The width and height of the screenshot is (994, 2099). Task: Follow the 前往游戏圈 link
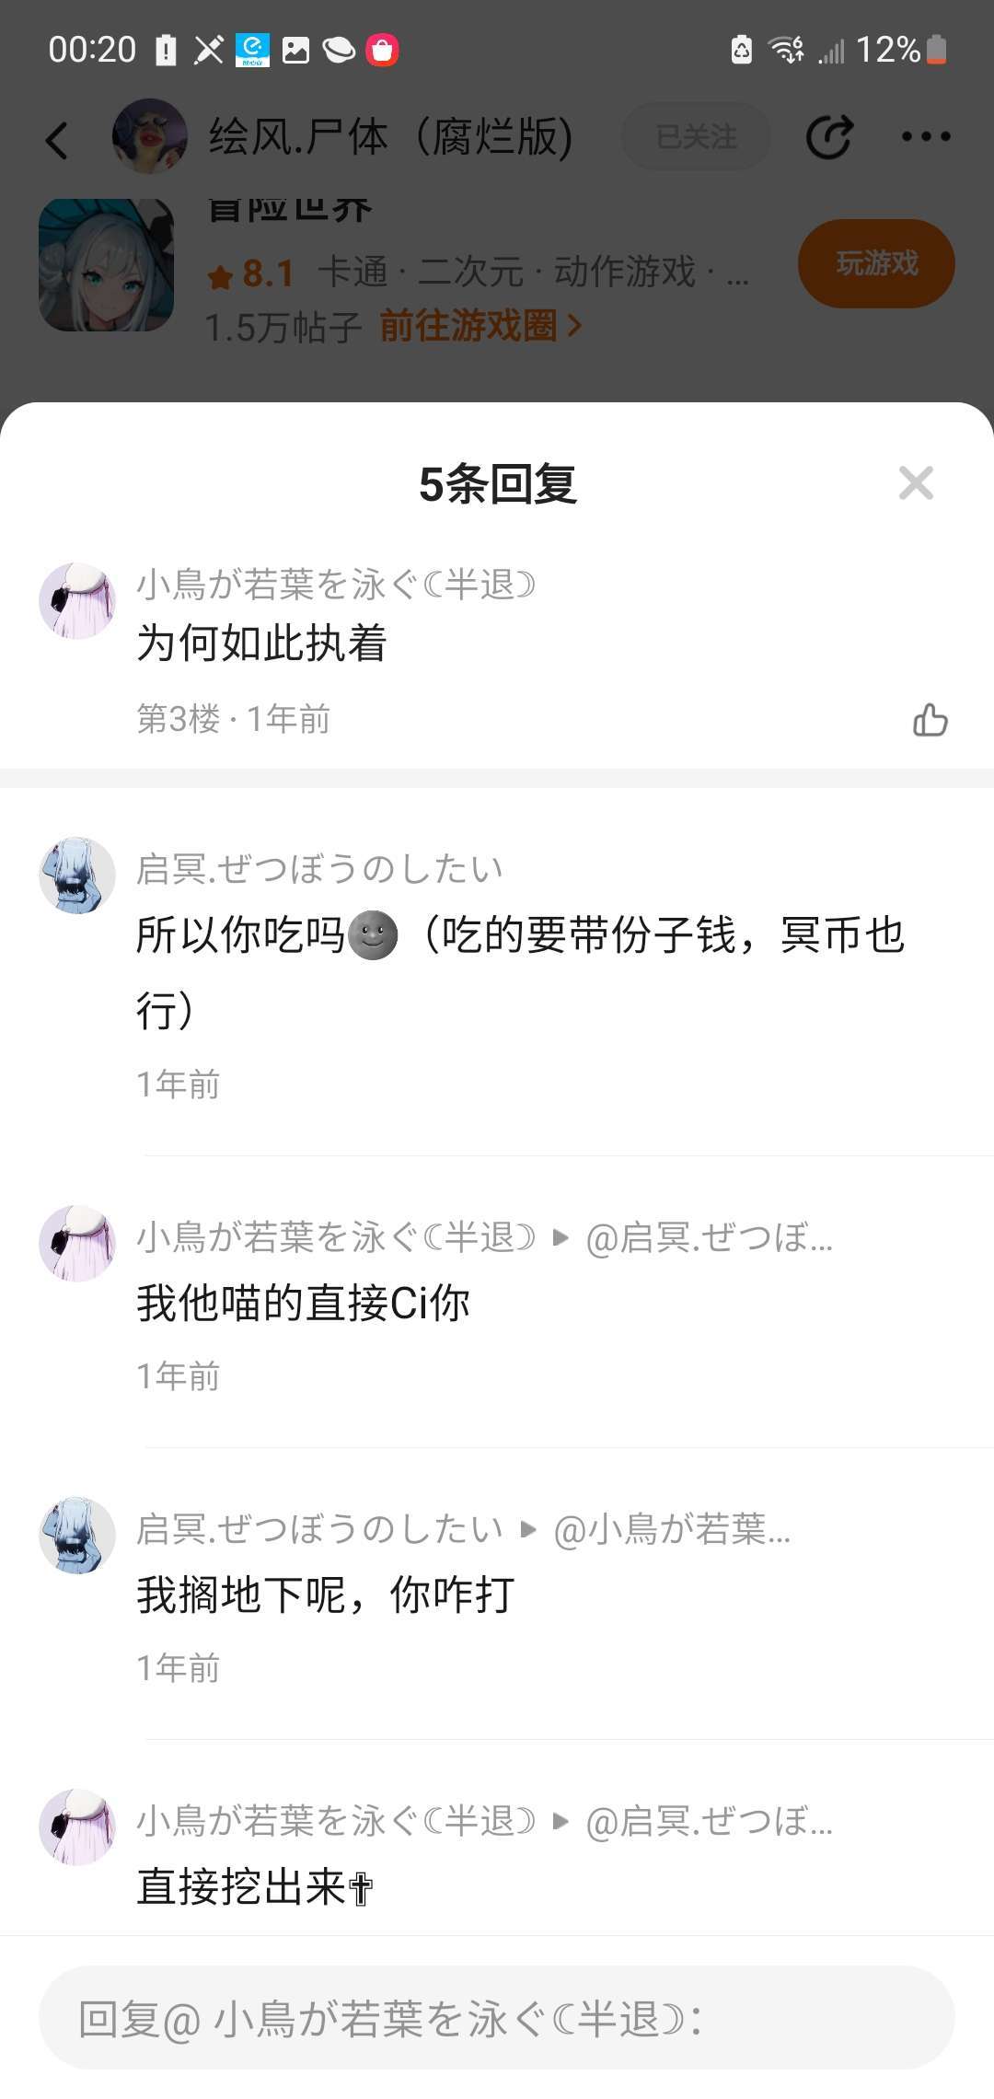[x=480, y=326]
